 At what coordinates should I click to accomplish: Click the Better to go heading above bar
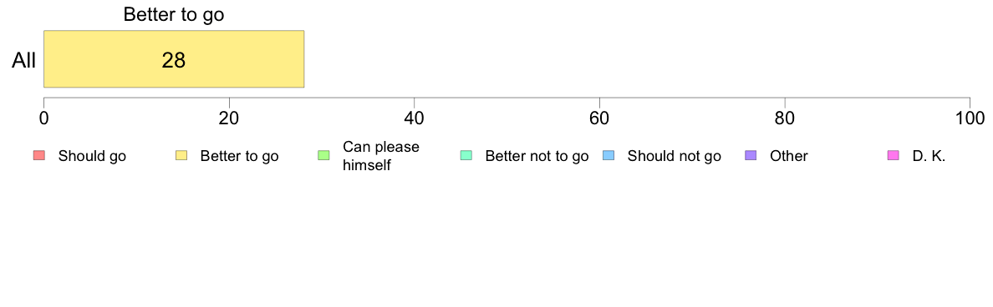[x=174, y=14]
